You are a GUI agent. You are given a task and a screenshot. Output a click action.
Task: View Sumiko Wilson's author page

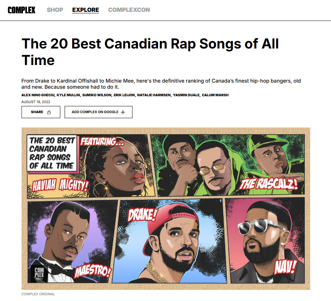pos(97,95)
